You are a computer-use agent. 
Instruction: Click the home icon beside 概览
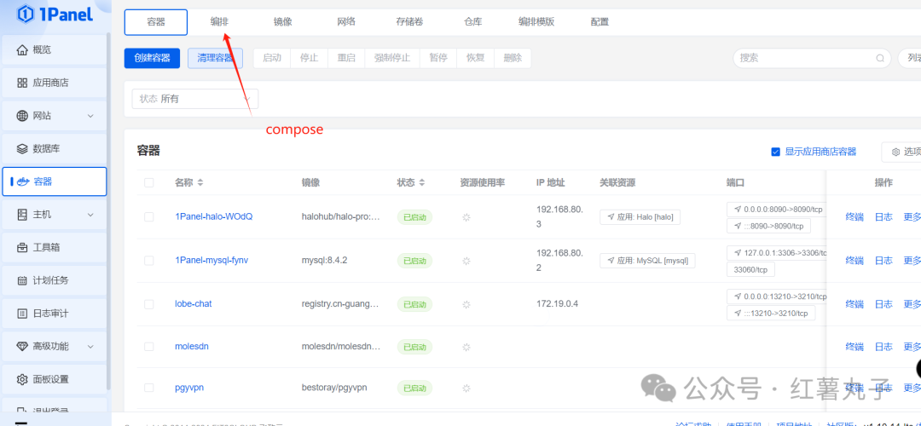point(22,50)
